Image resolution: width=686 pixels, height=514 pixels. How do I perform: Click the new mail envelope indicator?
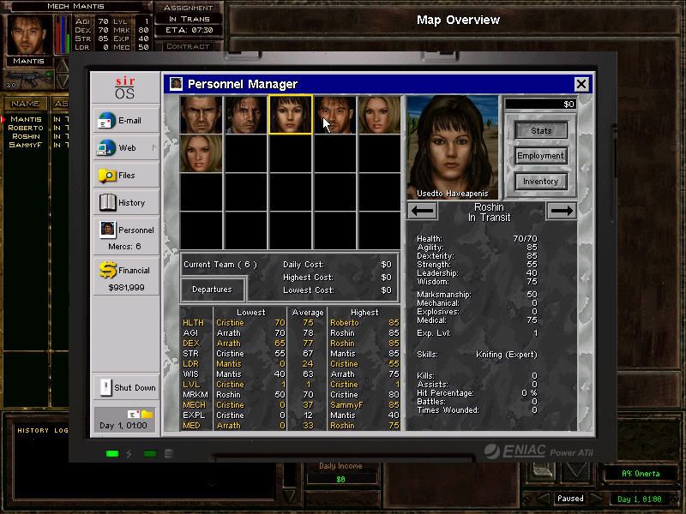(133, 415)
